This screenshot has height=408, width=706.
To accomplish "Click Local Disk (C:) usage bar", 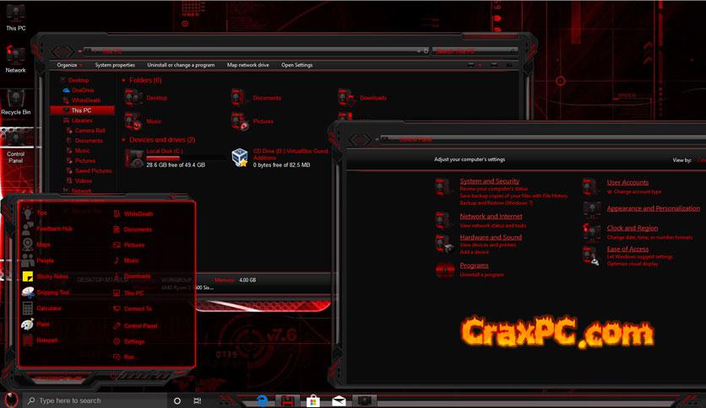I will [x=186, y=158].
